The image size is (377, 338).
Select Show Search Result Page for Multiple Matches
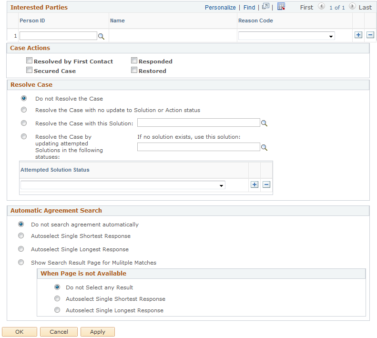click(21, 262)
